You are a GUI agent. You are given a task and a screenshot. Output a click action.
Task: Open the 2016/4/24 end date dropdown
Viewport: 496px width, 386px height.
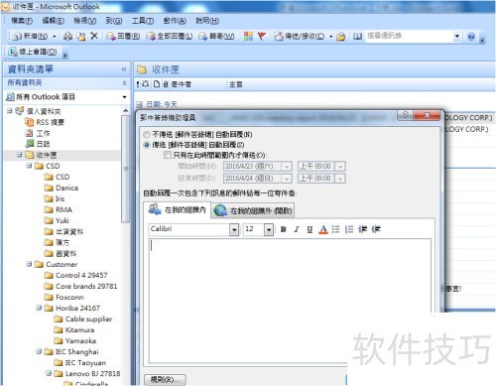pyautogui.click(x=287, y=179)
